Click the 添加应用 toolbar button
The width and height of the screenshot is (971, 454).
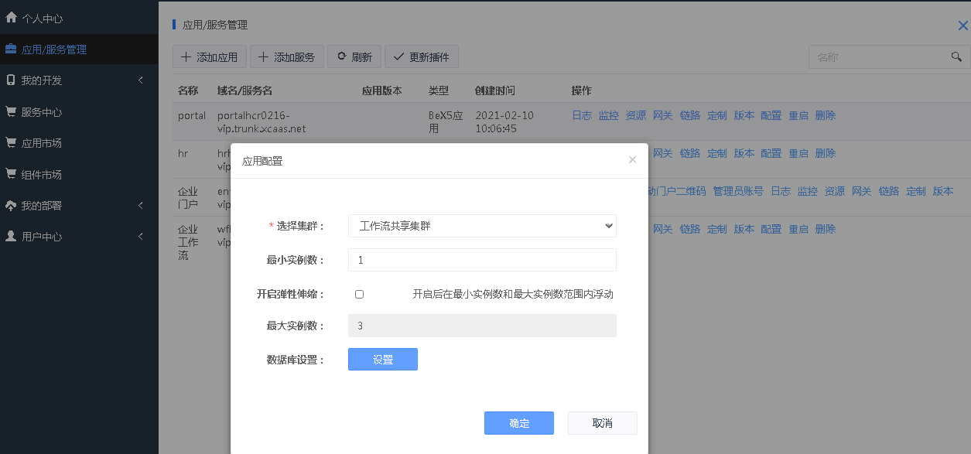pos(210,56)
